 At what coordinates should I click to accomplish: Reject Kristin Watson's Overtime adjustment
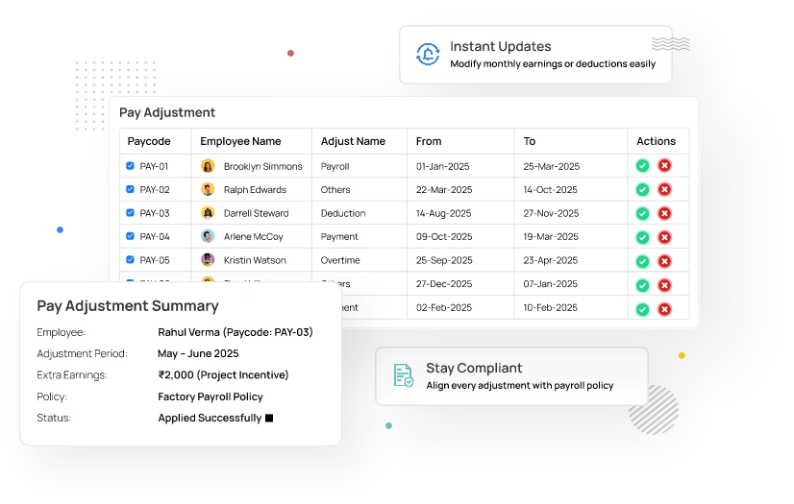664,260
